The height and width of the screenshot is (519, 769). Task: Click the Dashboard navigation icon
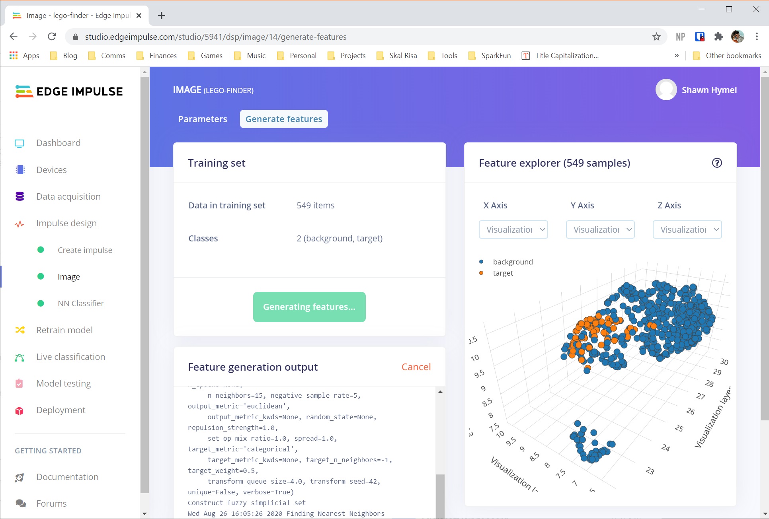click(x=20, y=142)
